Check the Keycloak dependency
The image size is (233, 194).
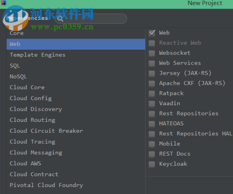152,164
